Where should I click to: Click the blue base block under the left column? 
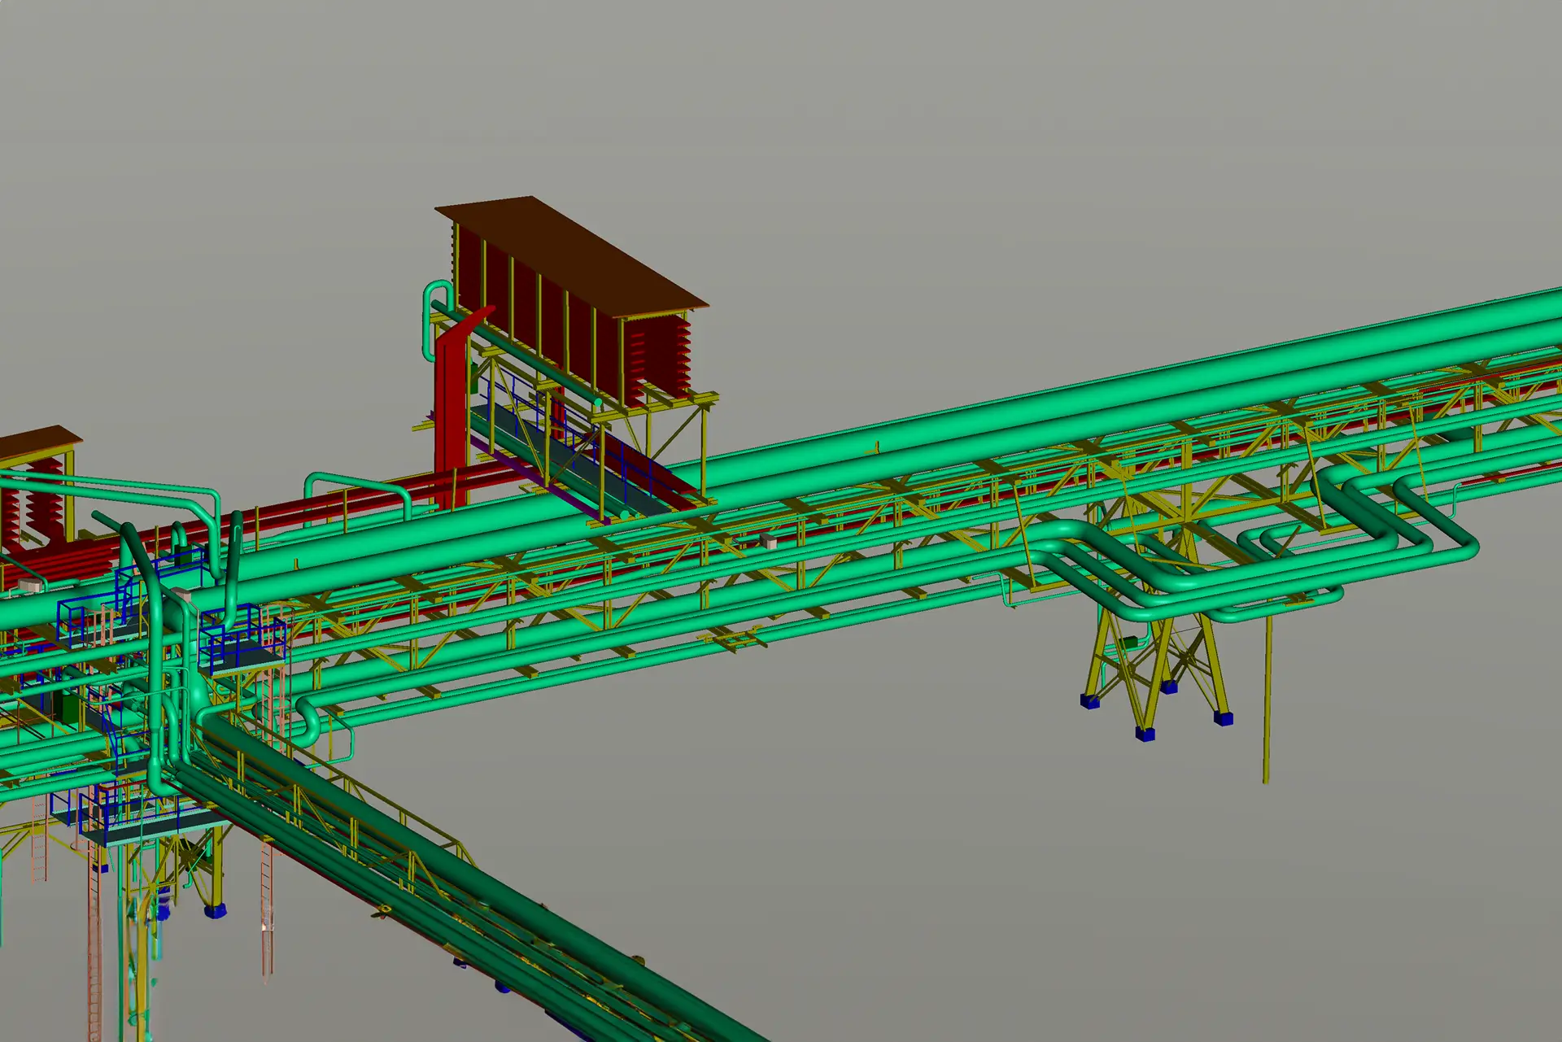click(215, 911)
